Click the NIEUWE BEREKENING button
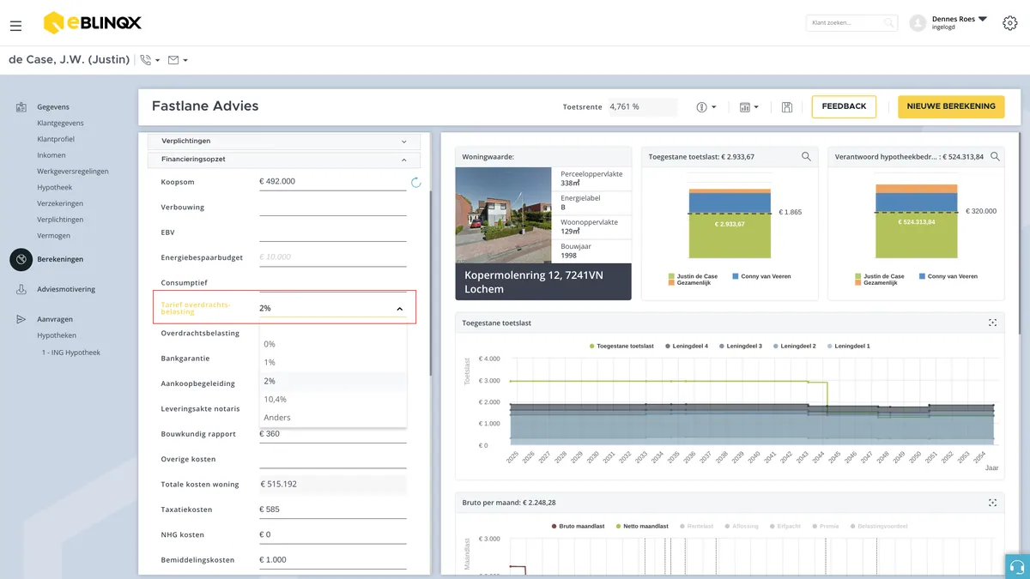The width and height of the screenshot is (1030, 579). [x=951, y=106]
